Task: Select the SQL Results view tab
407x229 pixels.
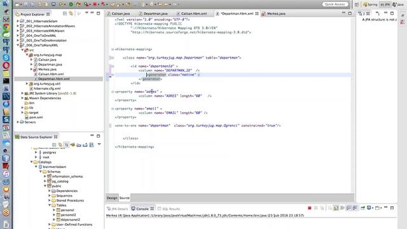Action: pos(169,209)
